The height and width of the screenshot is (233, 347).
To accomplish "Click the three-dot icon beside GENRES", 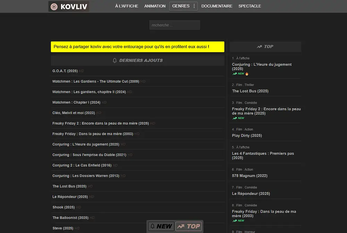I will click(194, 6).
